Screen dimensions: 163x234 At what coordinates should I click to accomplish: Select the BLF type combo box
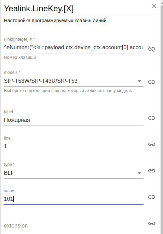pyautogui.click(x=74, y=173)
